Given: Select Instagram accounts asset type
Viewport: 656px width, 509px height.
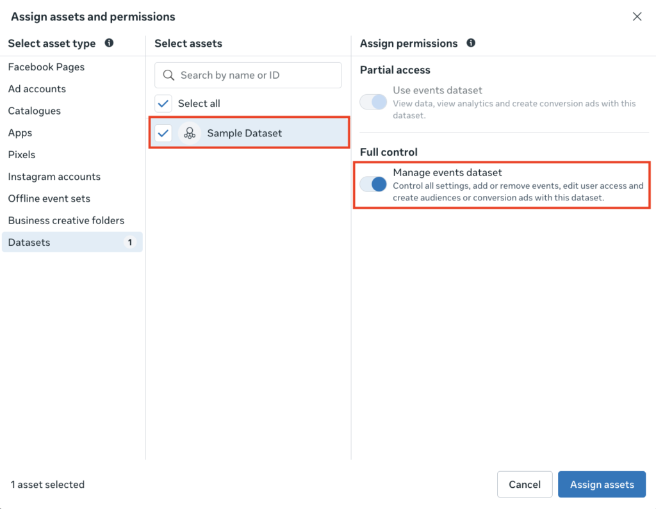Looking at the screenshot, I should pyautogui.click(x=54, y=177).
